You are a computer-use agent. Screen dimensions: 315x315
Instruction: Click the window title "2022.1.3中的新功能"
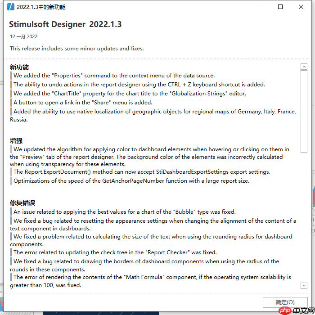(x=41, y=7)
